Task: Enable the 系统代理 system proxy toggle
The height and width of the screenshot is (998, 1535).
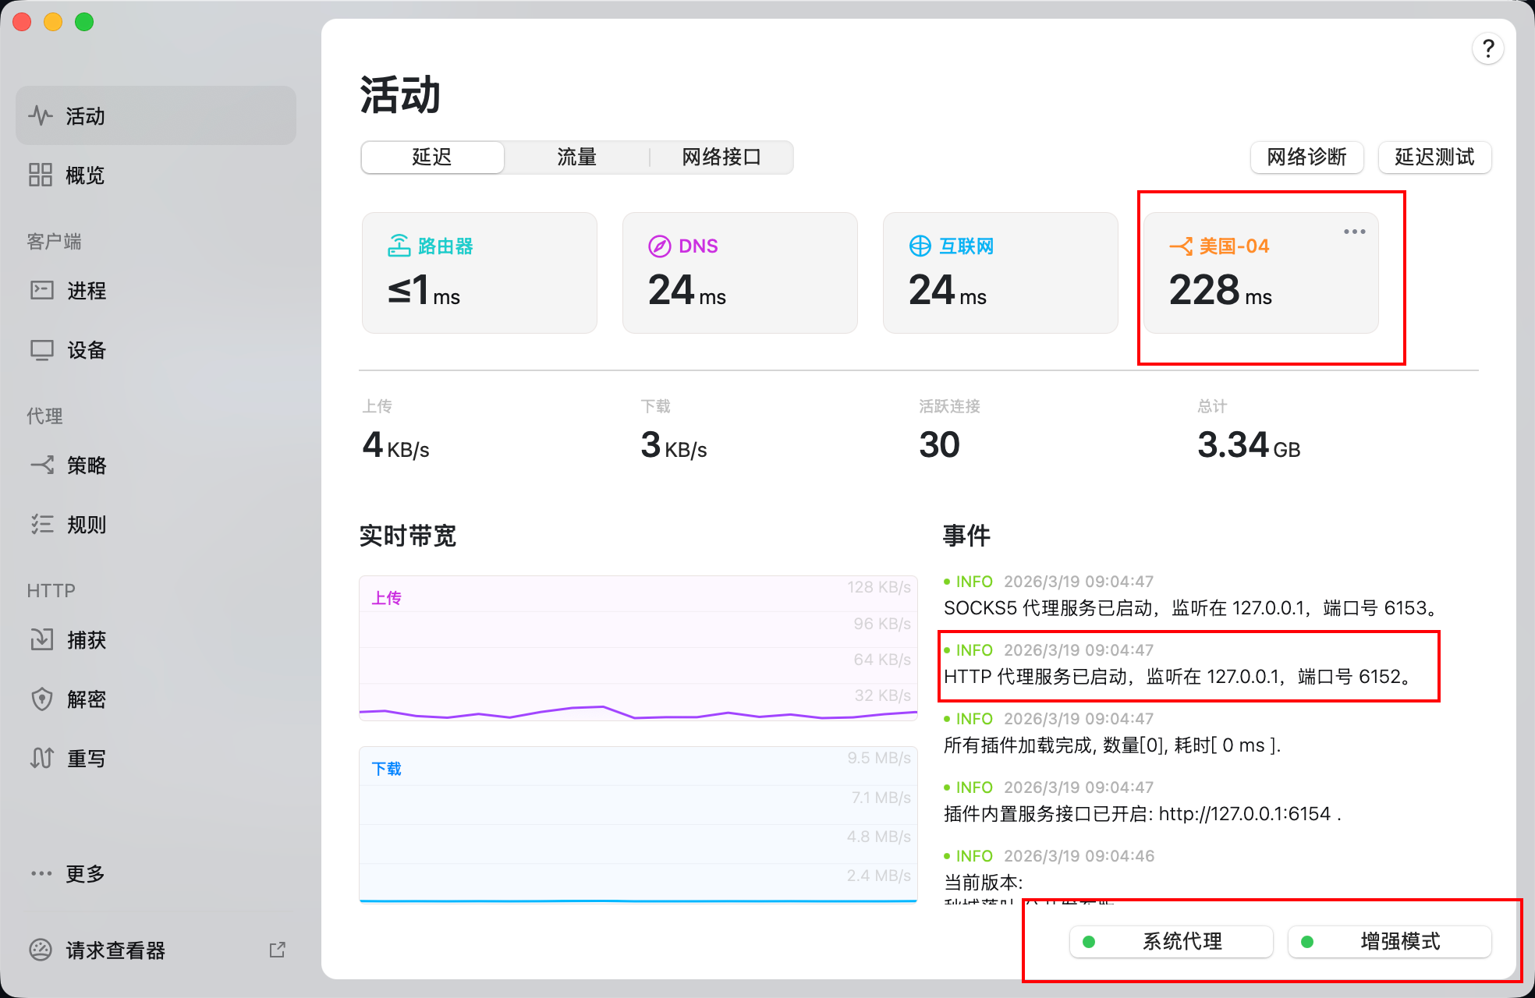Action: tap(1170, 941)
